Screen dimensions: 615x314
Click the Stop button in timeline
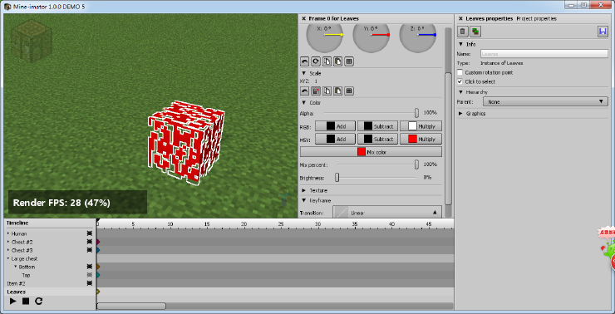[26, 301]
